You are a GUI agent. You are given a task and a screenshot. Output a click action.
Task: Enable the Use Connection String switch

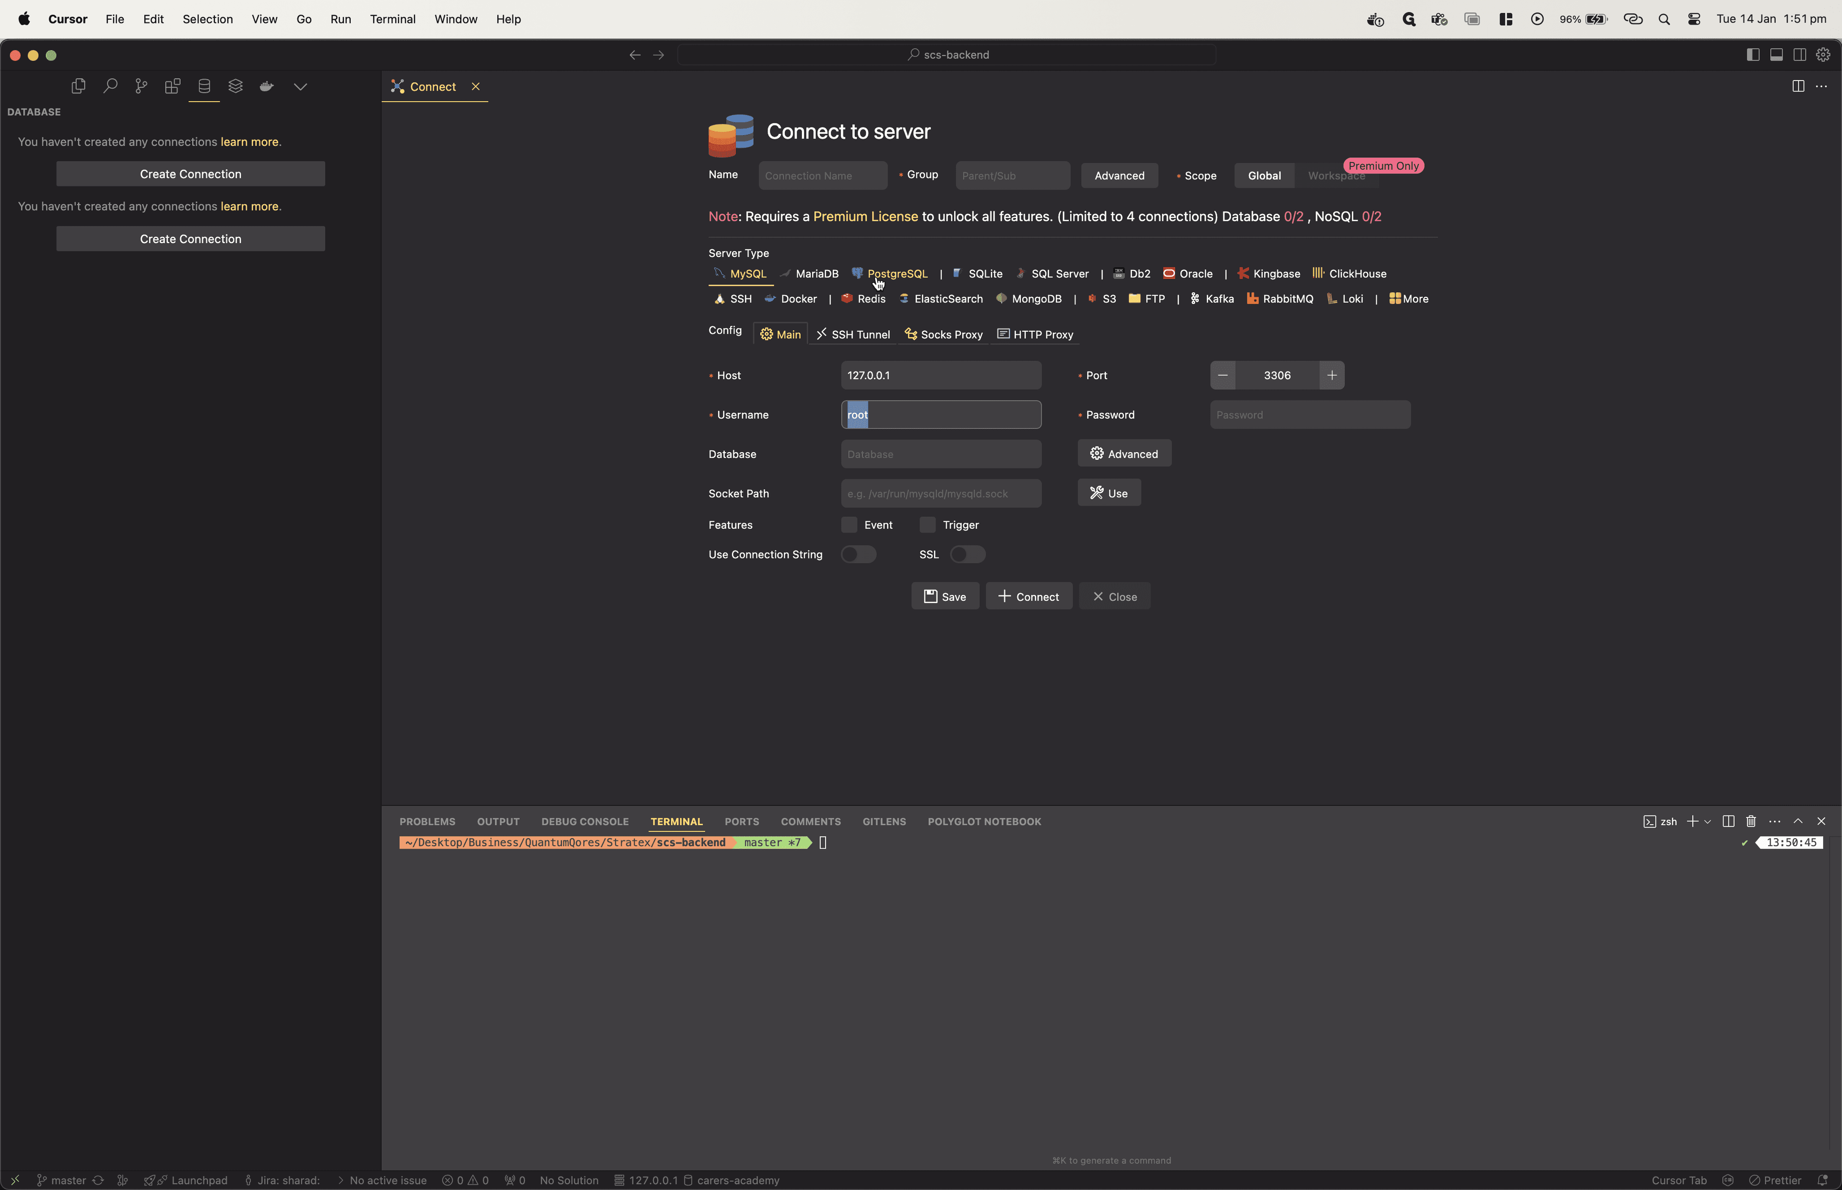(859, 555)
